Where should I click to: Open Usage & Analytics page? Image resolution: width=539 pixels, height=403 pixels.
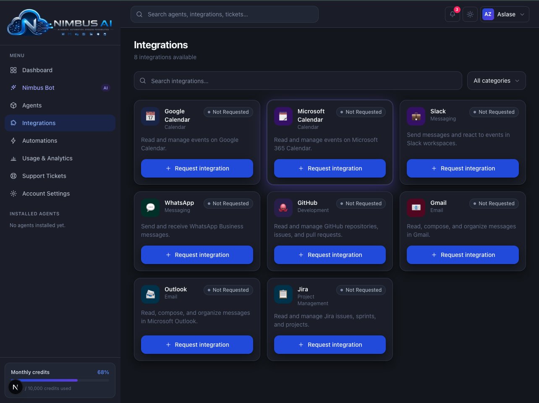[x=60, y=158]
